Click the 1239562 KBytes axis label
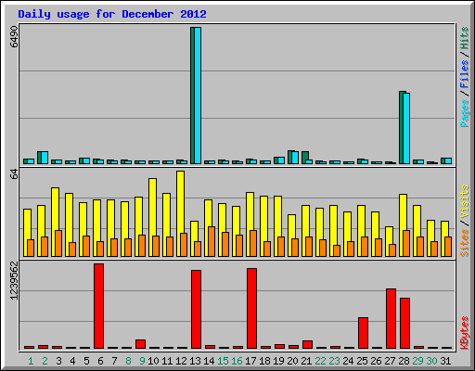Screen dimensions: 475x371 point(14,280)
